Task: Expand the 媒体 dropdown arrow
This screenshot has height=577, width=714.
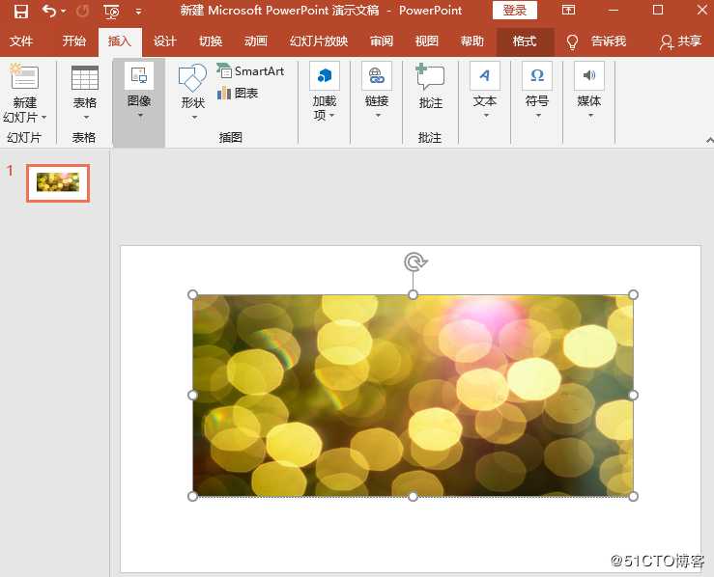Action: pos(590,116)
